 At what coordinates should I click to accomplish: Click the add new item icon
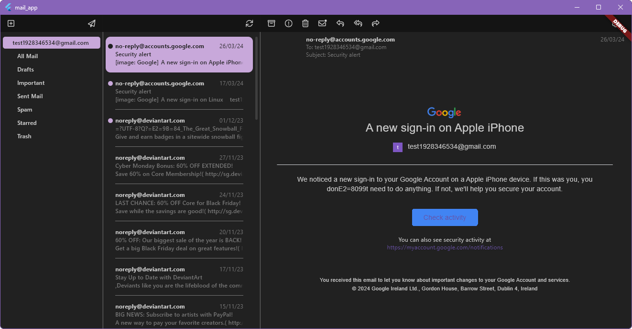[x=11, y=23]
